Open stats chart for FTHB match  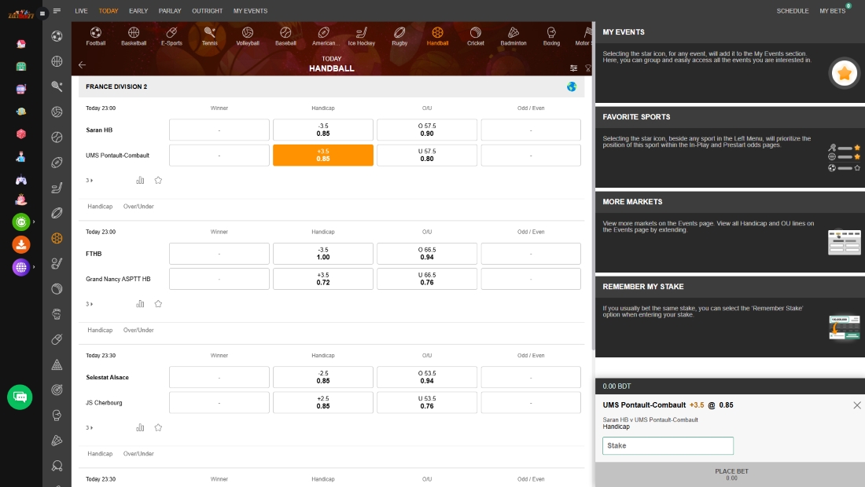click(x=140, y=303)
